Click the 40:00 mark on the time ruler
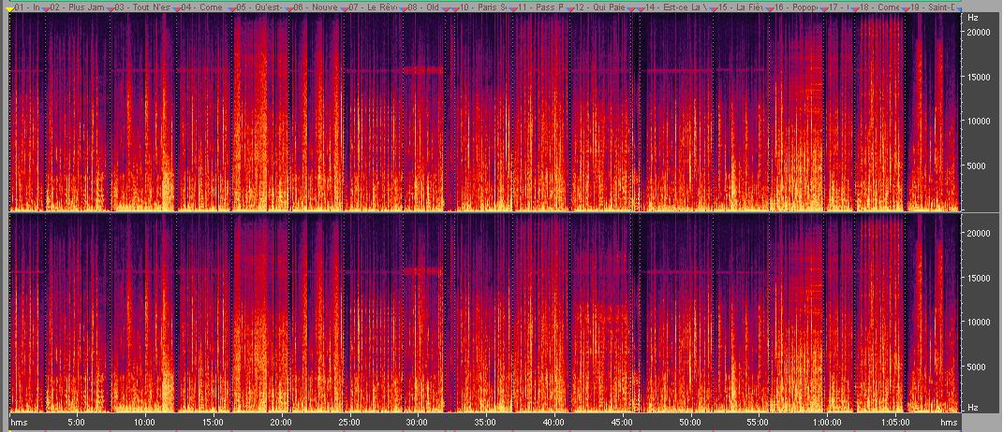1003x432 pixels. [x=553, y=423]
